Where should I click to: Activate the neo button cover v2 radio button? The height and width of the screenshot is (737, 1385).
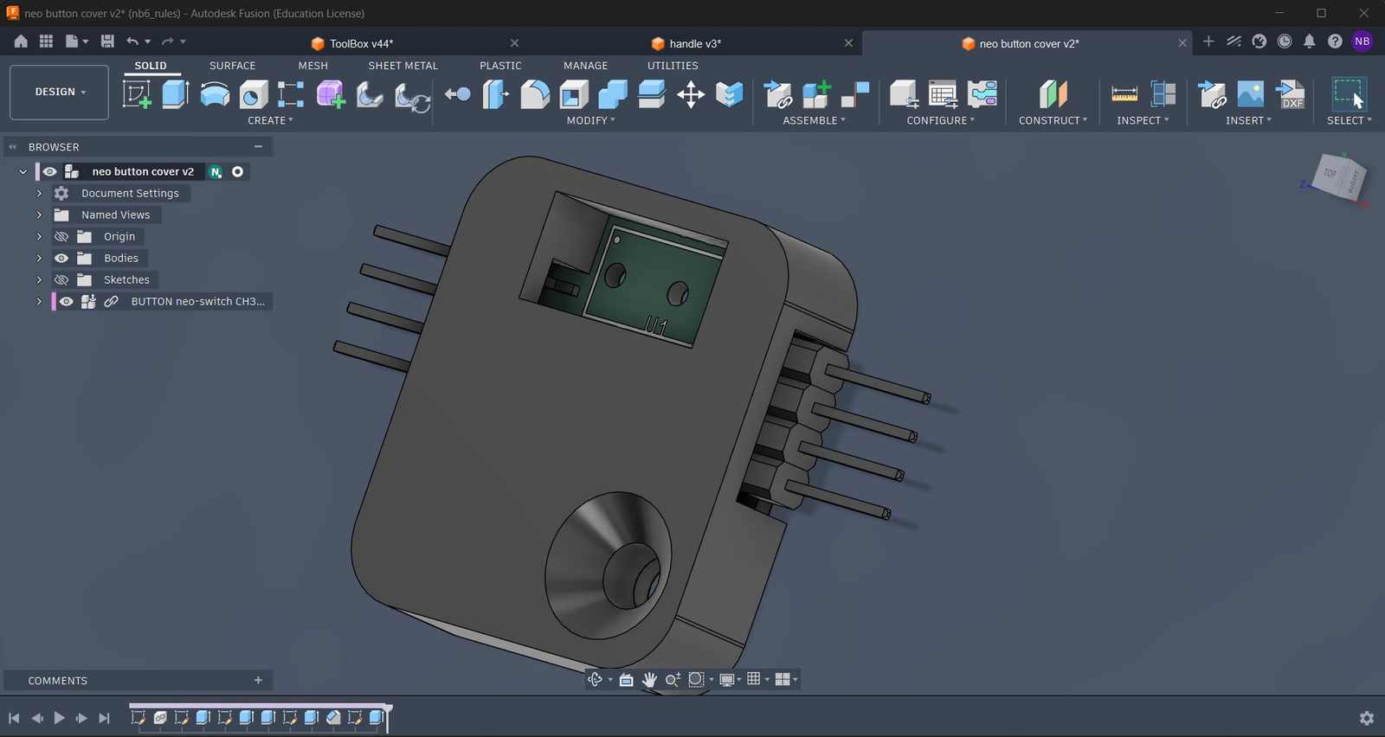coord(237,172)
